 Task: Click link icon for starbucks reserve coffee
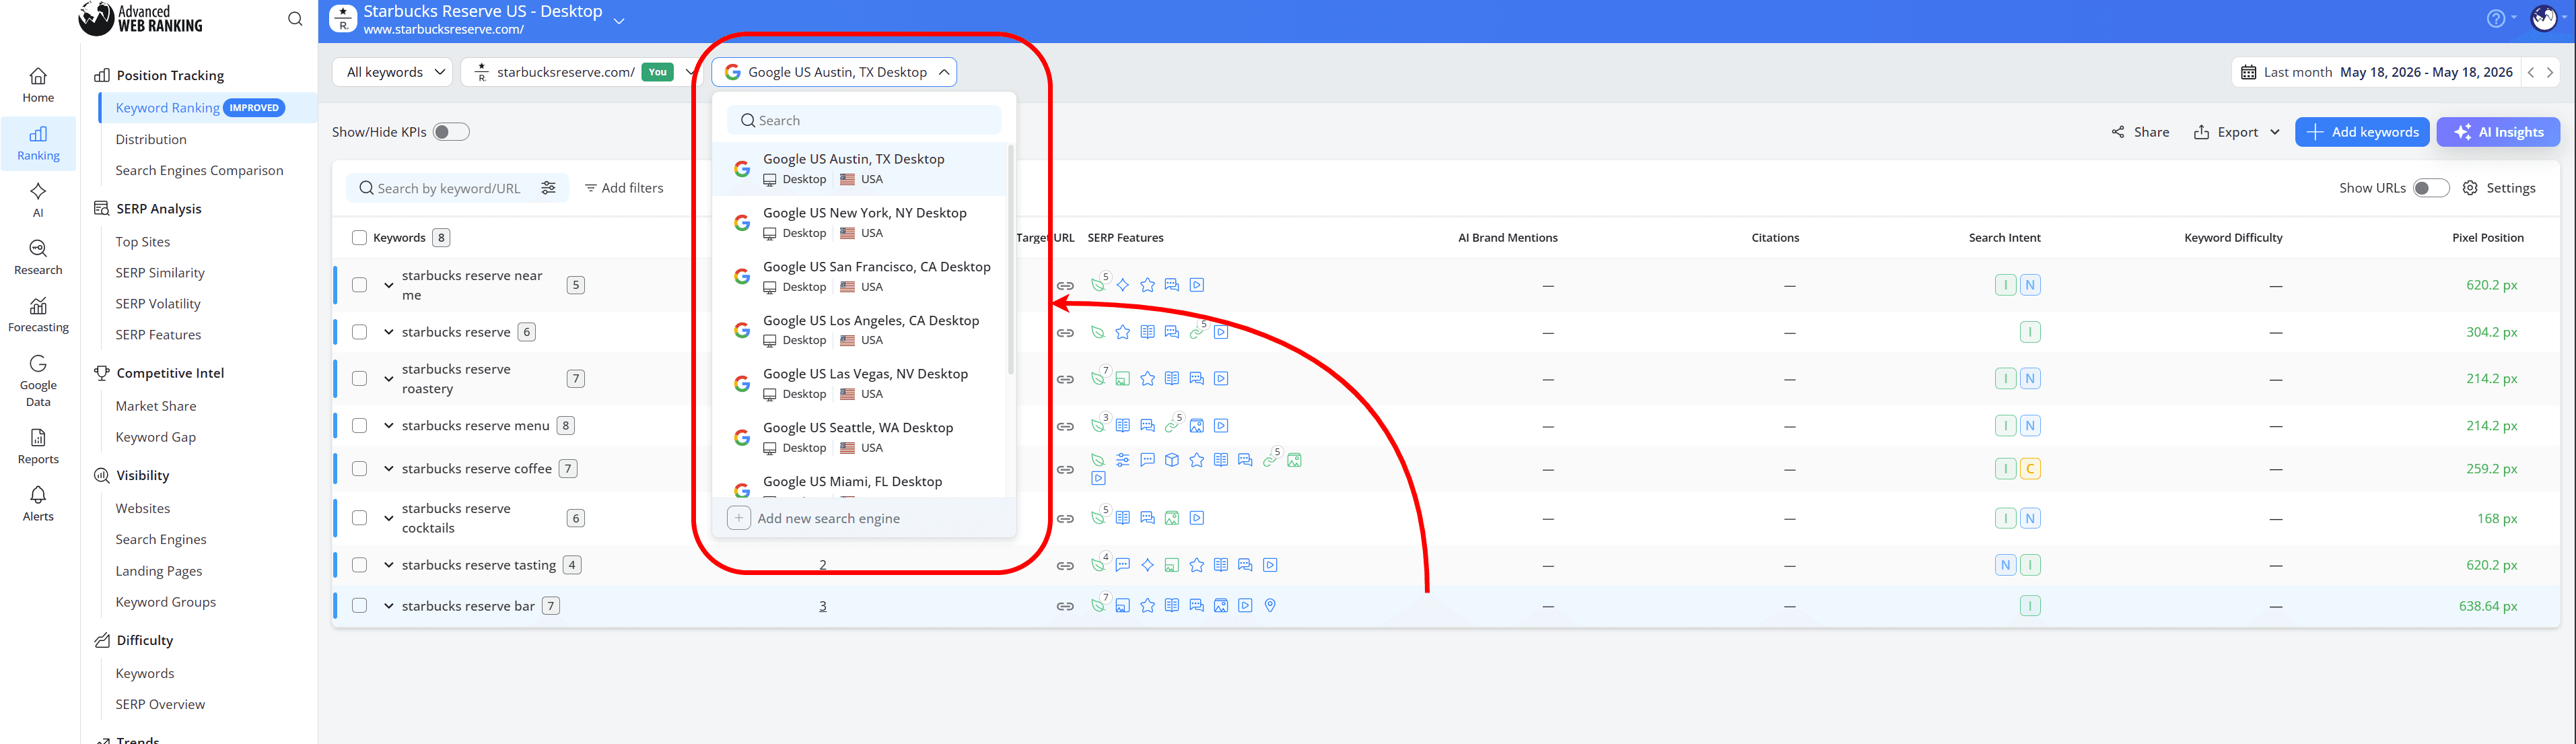(x=1065, y=470)
